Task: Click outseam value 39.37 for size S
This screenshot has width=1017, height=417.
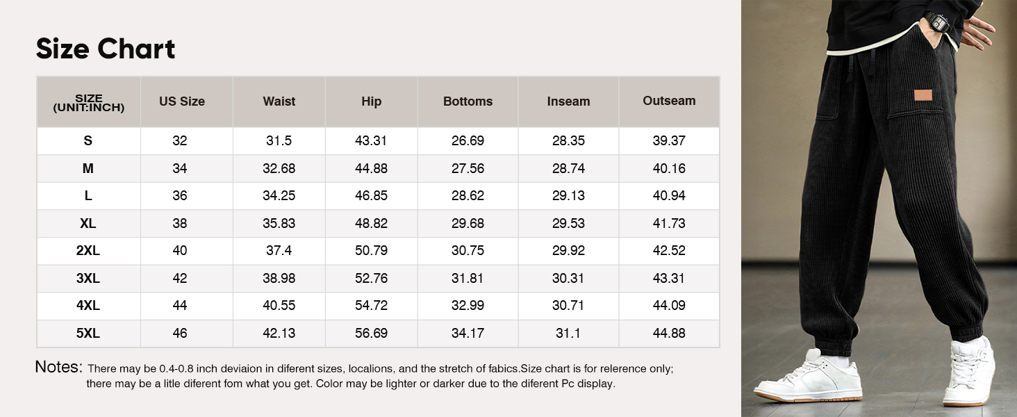Action: pos(669,141)
